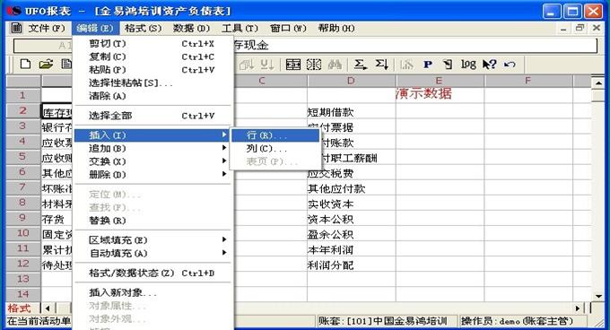Click the page icon beside the blue P
This screenshot has width=610, height=330.
pos(448,65)
